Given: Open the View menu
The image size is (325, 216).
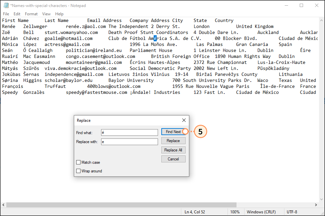Looking at the screenshot, I should click(x=47, y=14).
